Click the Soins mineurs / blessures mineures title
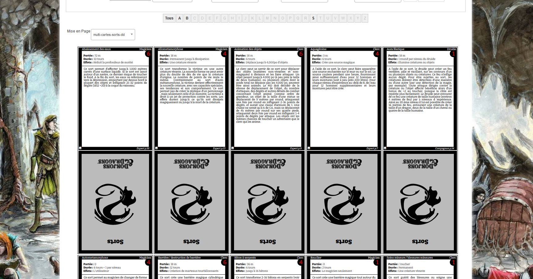533x279 pixels. (410, 258)
